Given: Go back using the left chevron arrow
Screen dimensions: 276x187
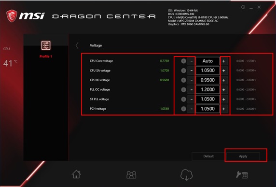Looking at the screenshot, I should click(x=77, y=45).
